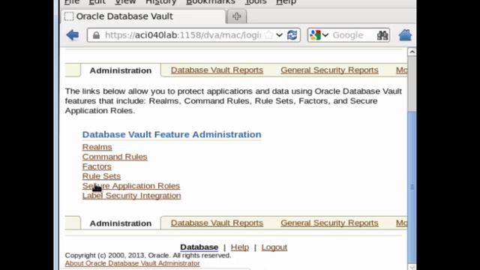The image size is (480, 270).
Task: Bookmark page with the star icon
Action: pos(268,35)
